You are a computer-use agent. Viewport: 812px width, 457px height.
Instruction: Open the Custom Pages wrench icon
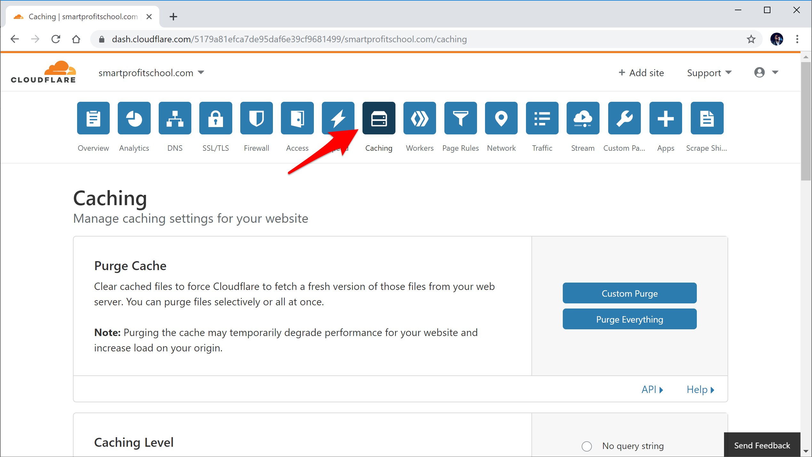pos(625,118)
